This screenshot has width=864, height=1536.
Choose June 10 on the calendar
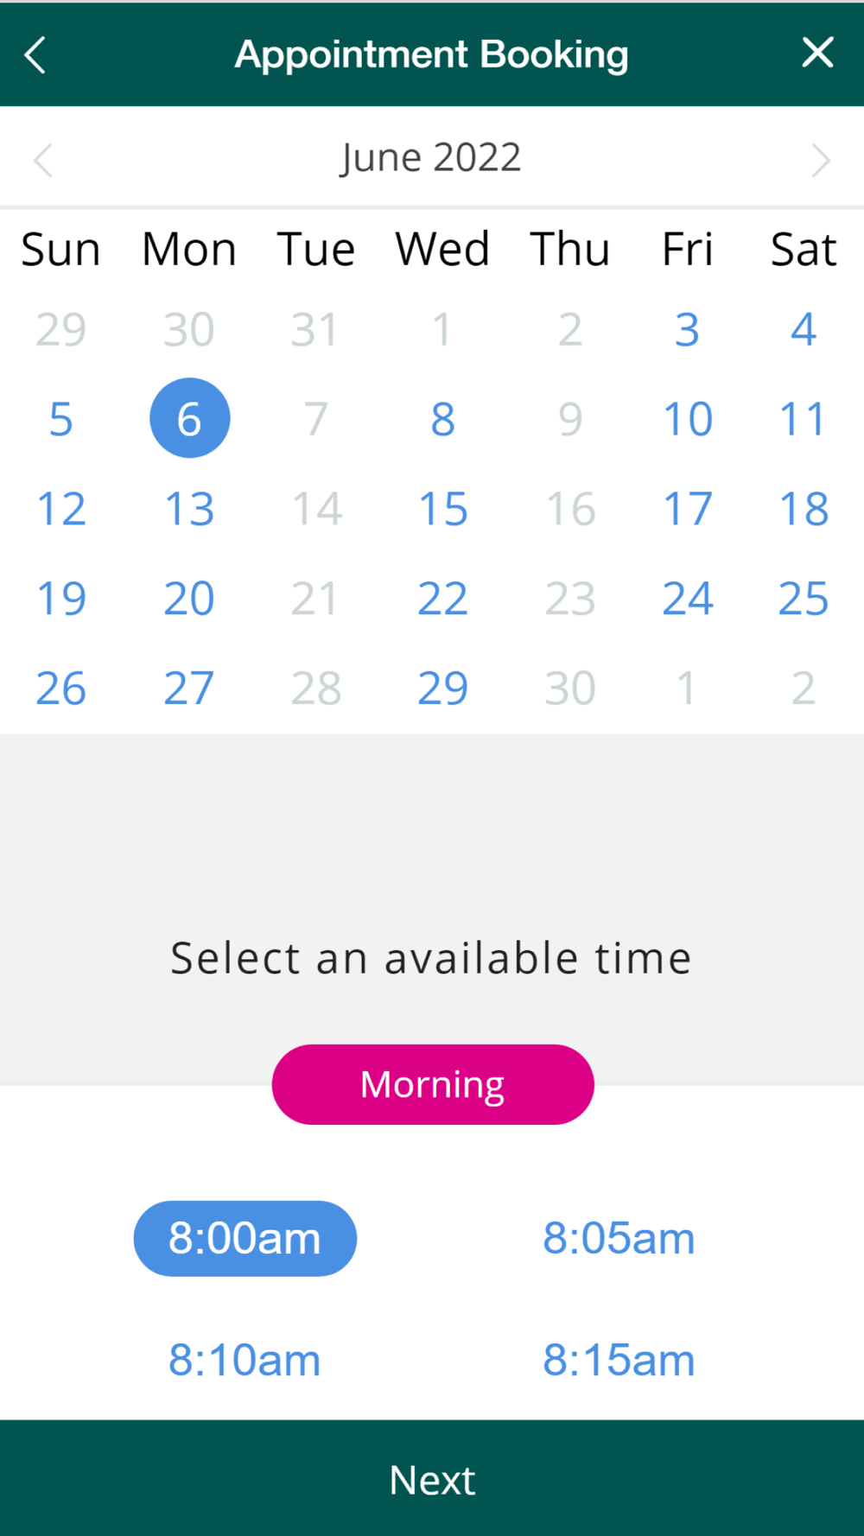(687, 419)
